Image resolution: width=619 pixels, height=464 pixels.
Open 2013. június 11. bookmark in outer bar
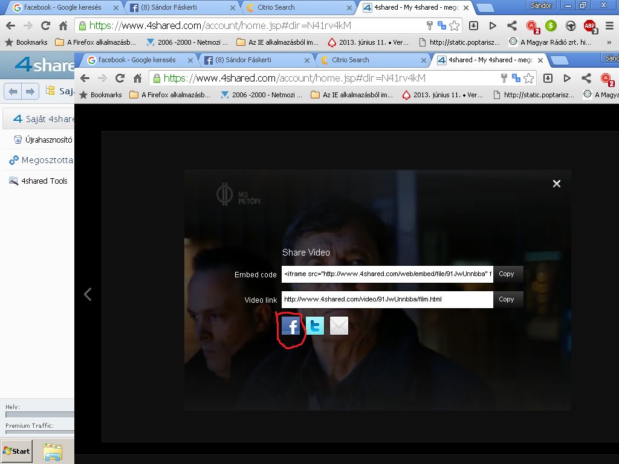click(369, 42)
